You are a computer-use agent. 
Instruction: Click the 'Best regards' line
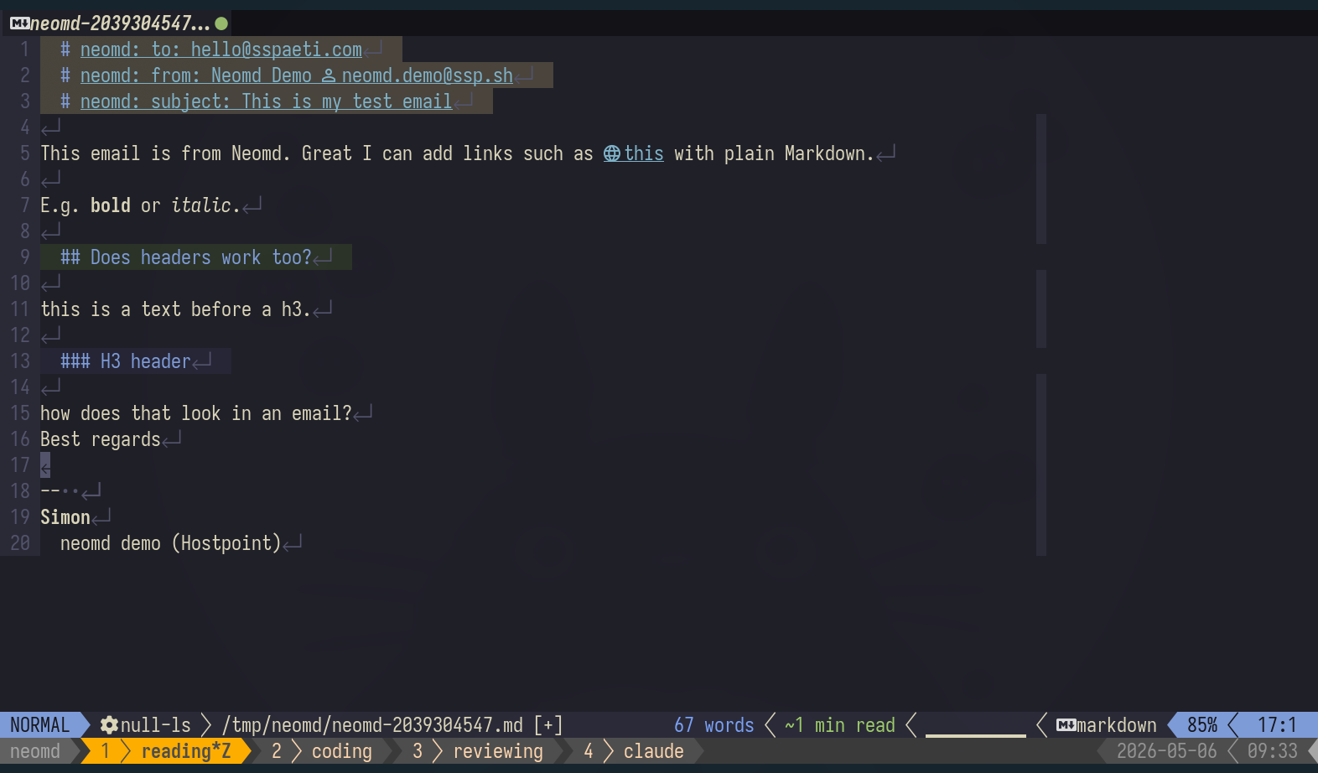tap(101, 440)
